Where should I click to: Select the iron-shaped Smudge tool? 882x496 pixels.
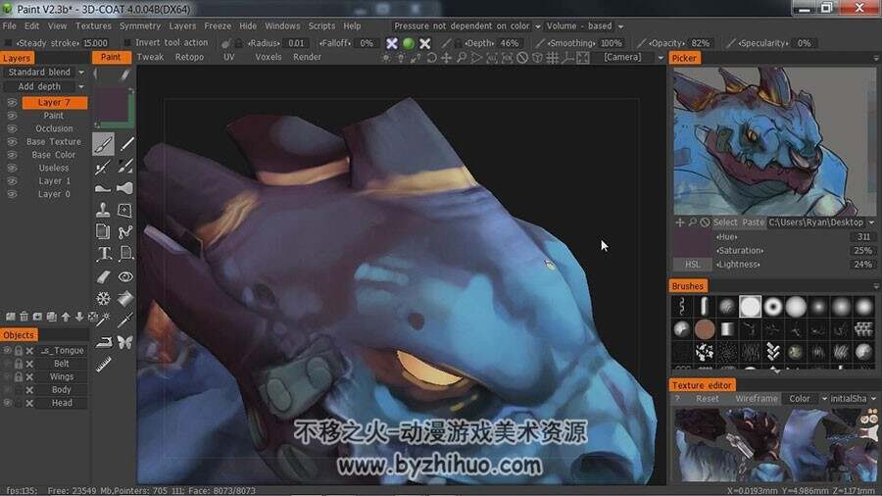(104, 342)
